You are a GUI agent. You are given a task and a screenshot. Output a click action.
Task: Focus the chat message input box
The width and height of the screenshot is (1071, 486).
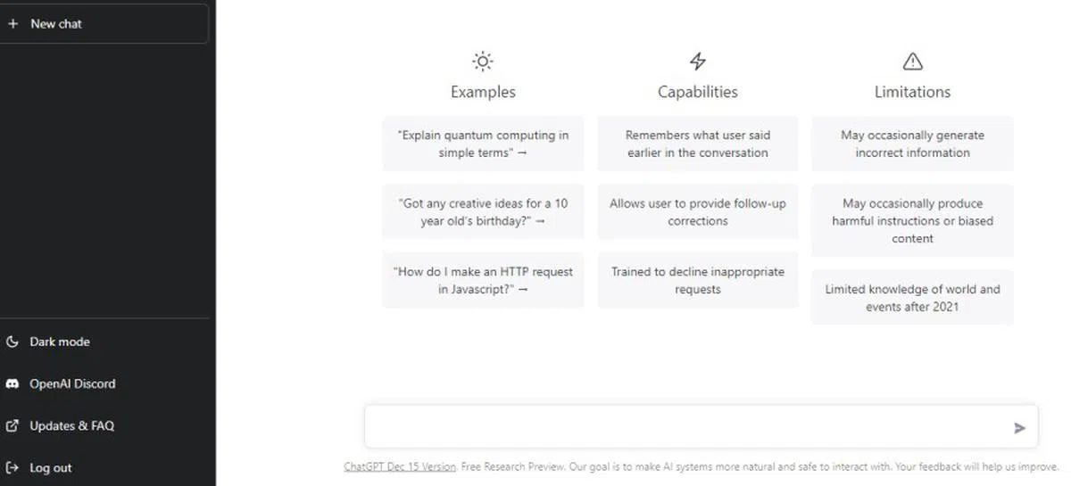click(687, 427)
